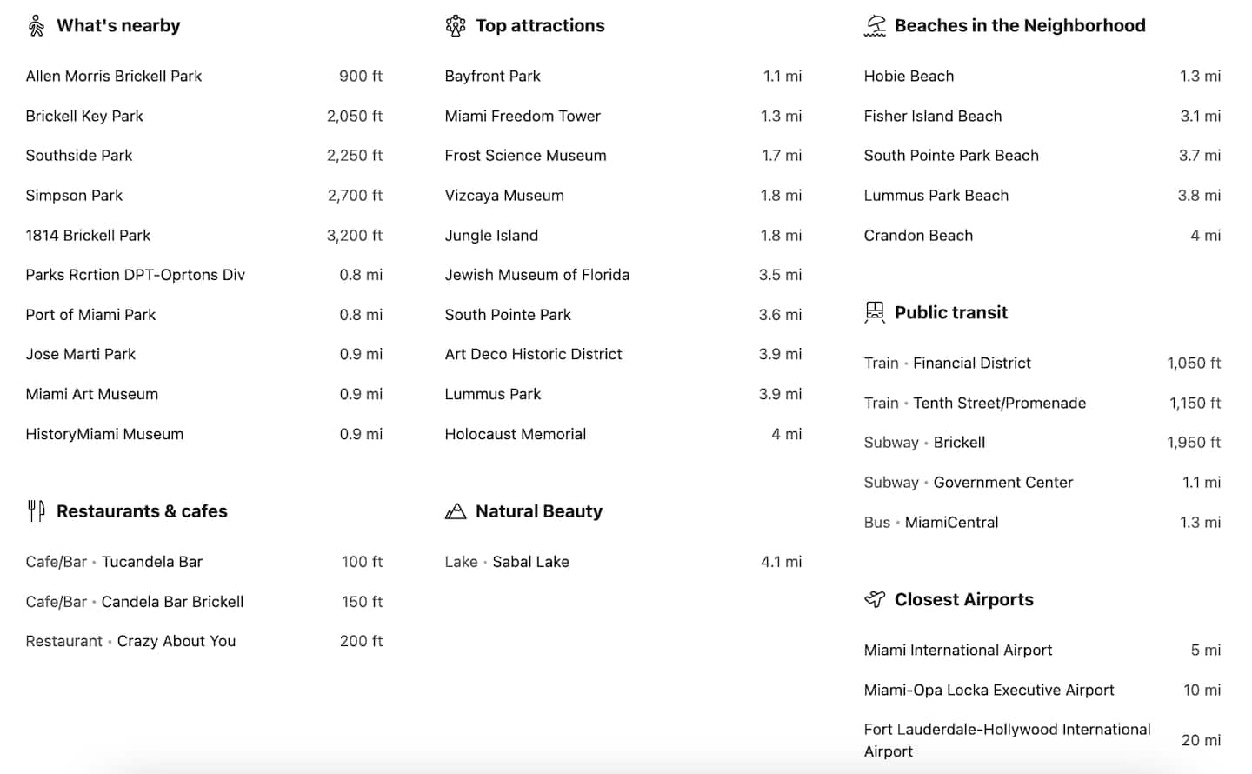
Task: Click the walking person icon beside What's nearby
Action: [x=36, y=26]
